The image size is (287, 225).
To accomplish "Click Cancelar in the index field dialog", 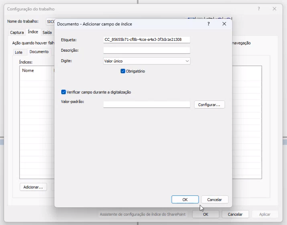I will click(x=215, y=199).
